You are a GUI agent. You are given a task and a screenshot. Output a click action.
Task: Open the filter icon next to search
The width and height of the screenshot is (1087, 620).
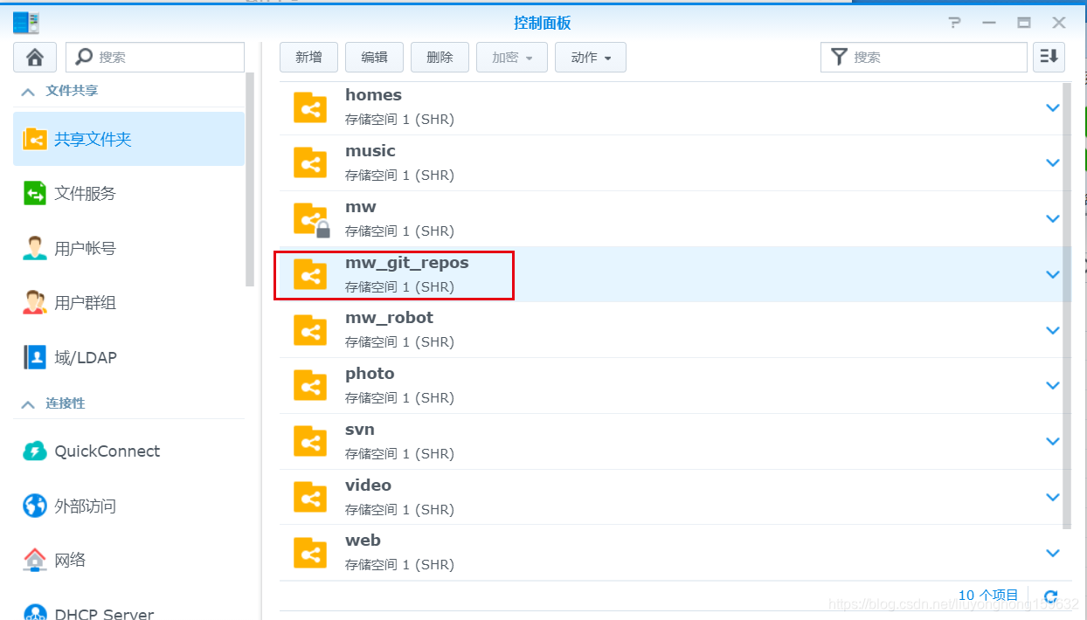839,57
